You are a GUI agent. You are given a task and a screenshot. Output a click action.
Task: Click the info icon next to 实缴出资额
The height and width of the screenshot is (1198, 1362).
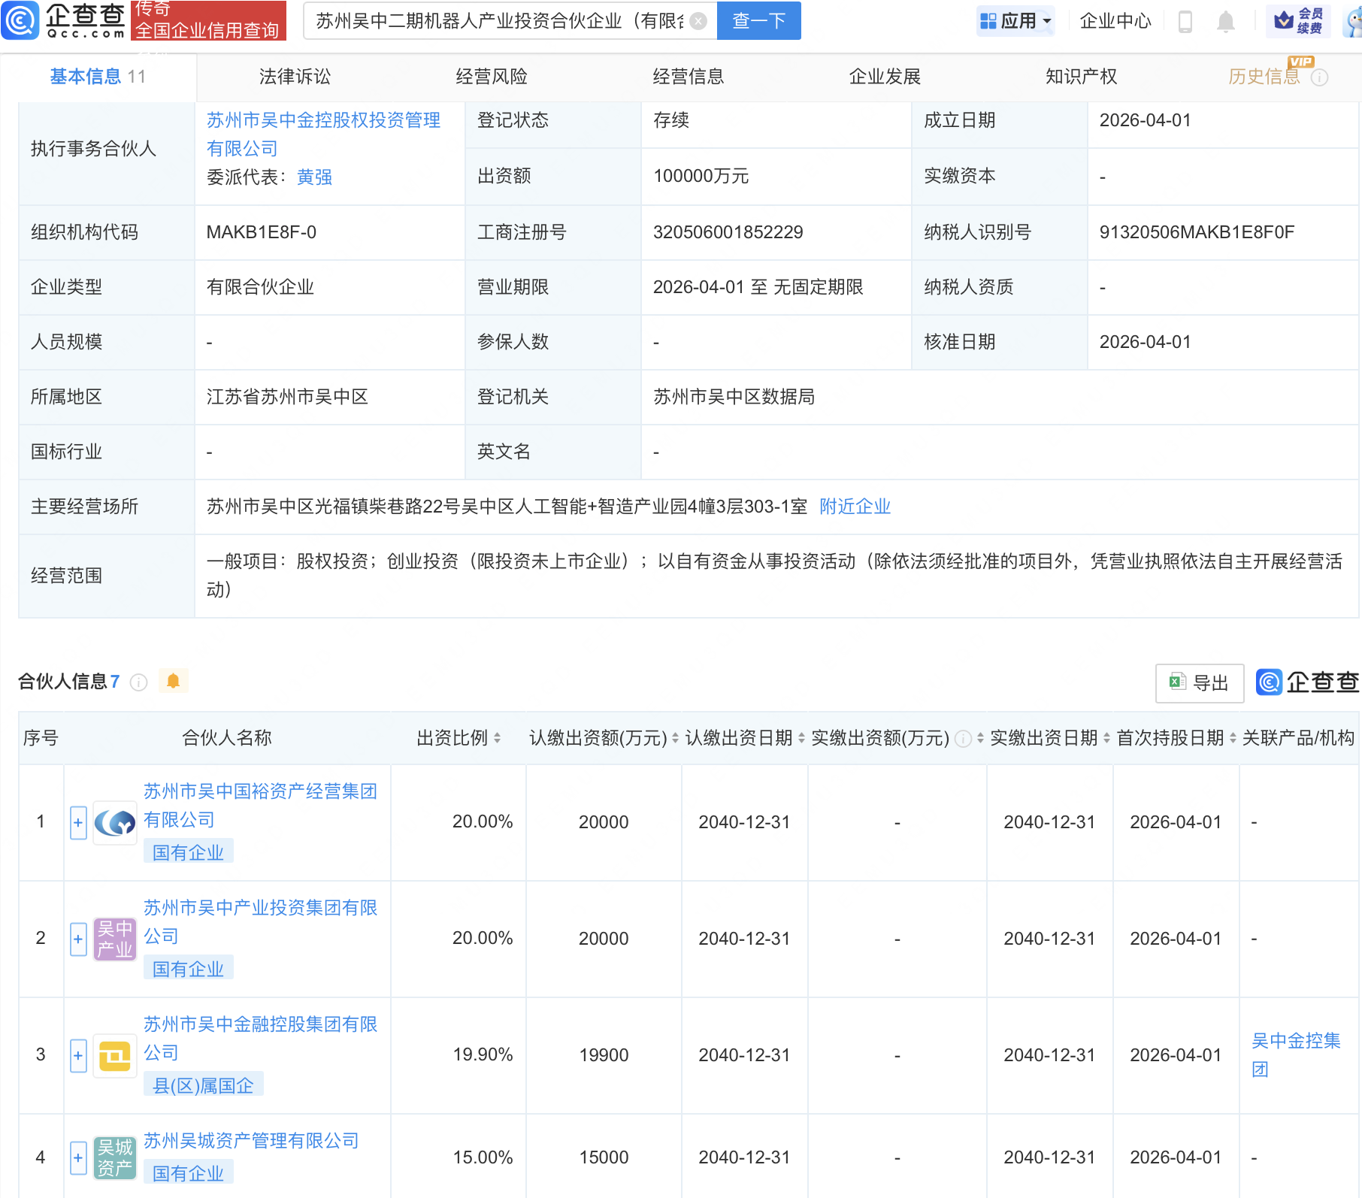pos(962,740)
